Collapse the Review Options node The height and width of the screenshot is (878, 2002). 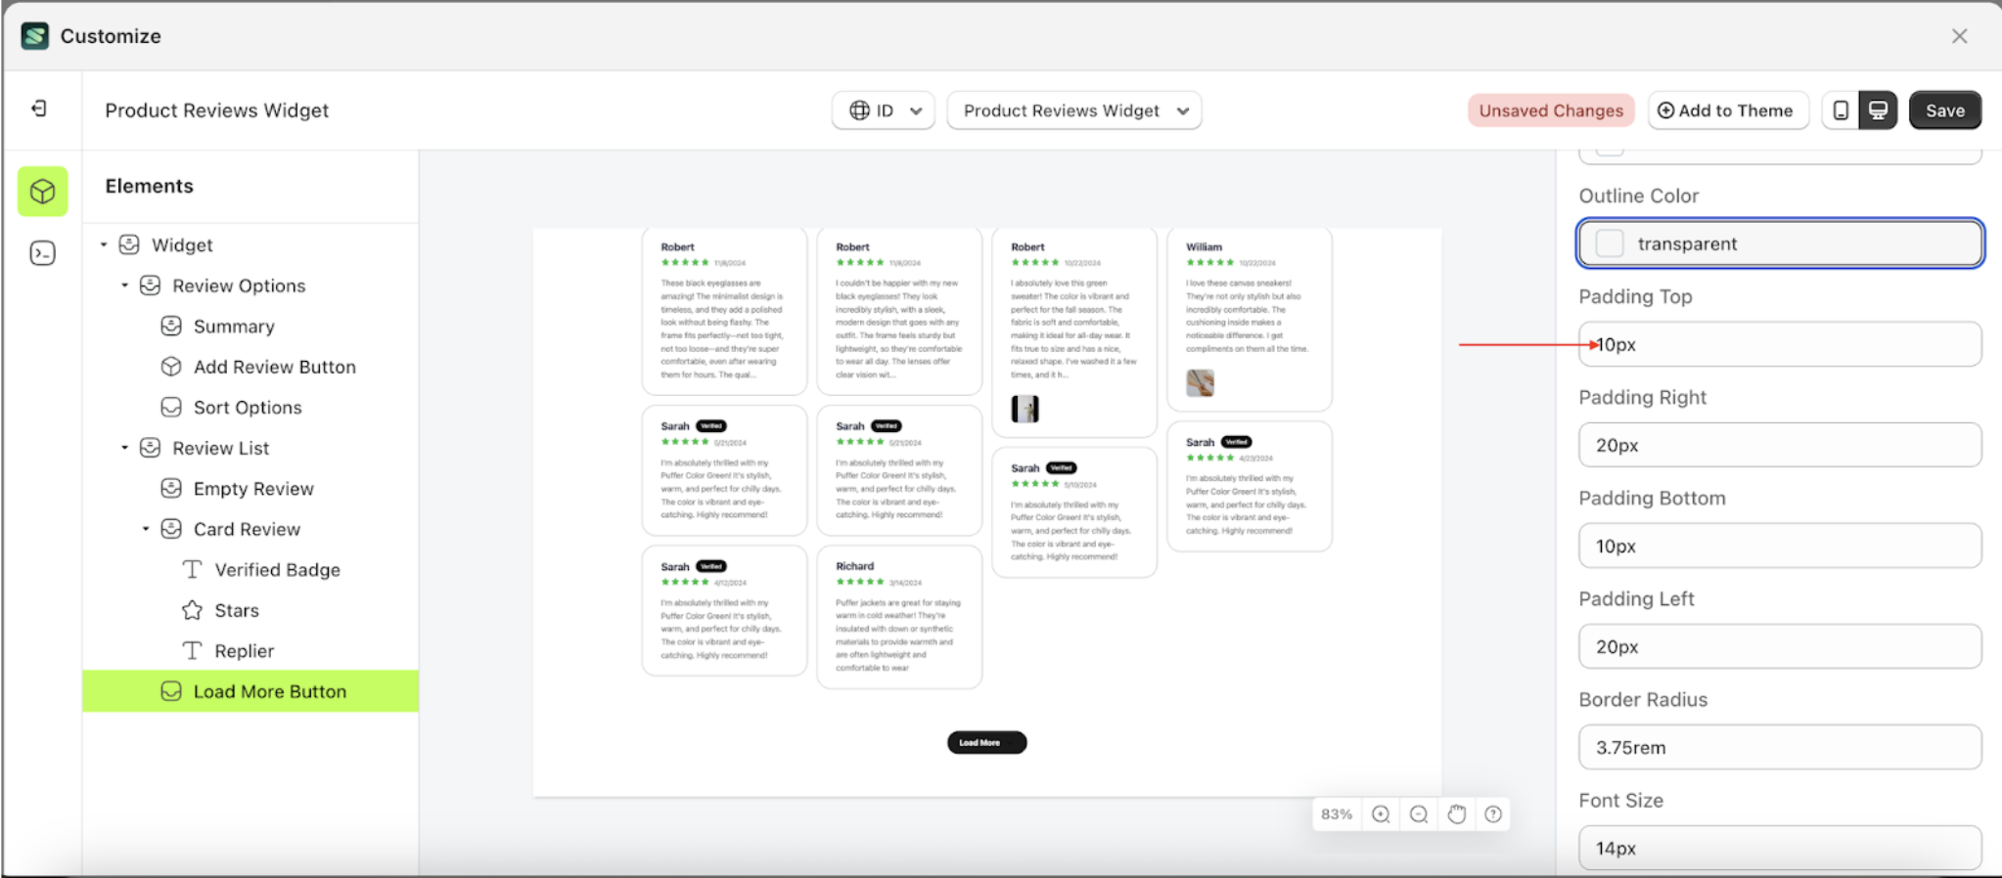[x=124, y=285]
